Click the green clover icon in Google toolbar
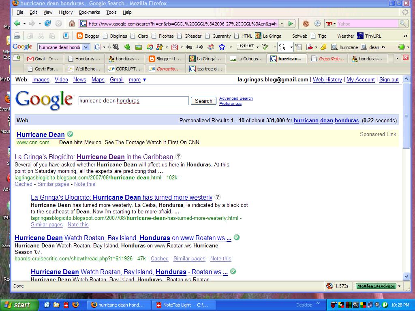 [x=127, y=47]
